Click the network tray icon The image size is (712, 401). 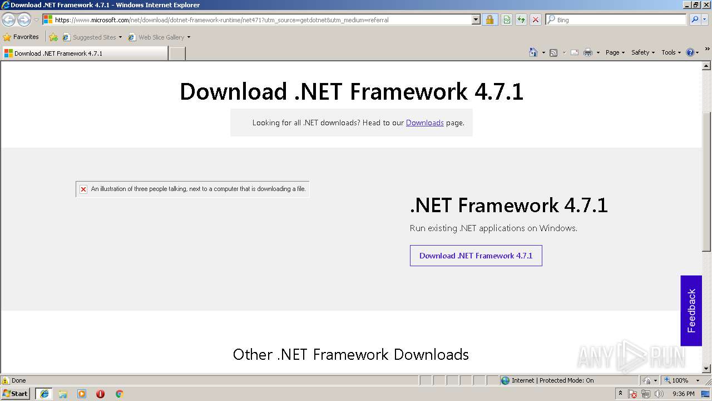click(646, 394)
